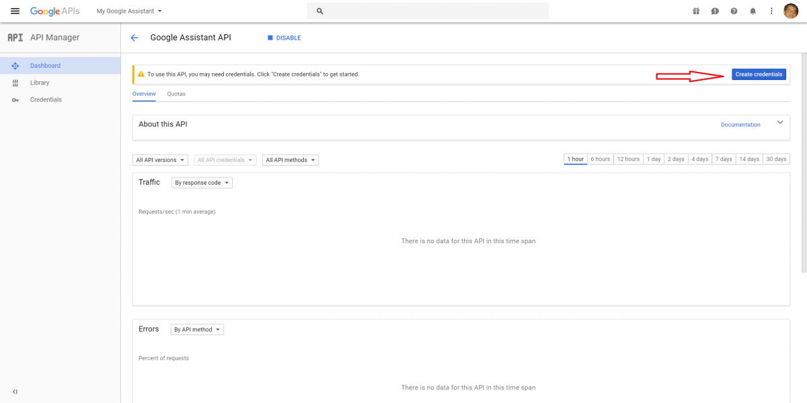The width and height of the screenshot is (807, 403).
Task: Open the three-dot more options menu
Action: pyautogui.click(x=771, y=11)
